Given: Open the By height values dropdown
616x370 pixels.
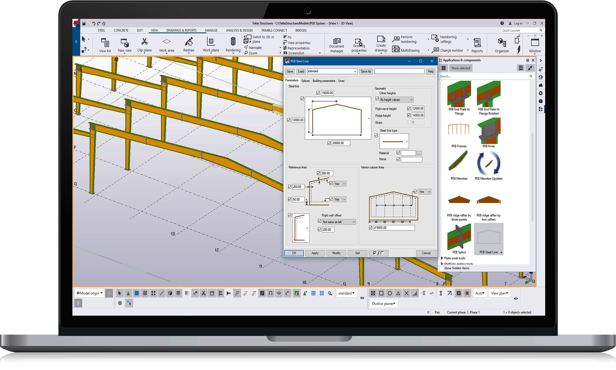Looking at the screenshot, I should click(396, 100).
